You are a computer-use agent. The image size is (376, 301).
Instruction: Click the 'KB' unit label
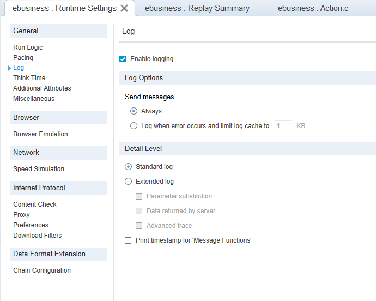coord(301,126)
